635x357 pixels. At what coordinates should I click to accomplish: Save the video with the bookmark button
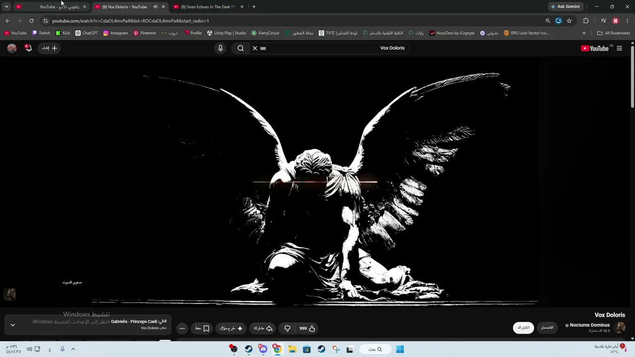[x=202, y=328]
